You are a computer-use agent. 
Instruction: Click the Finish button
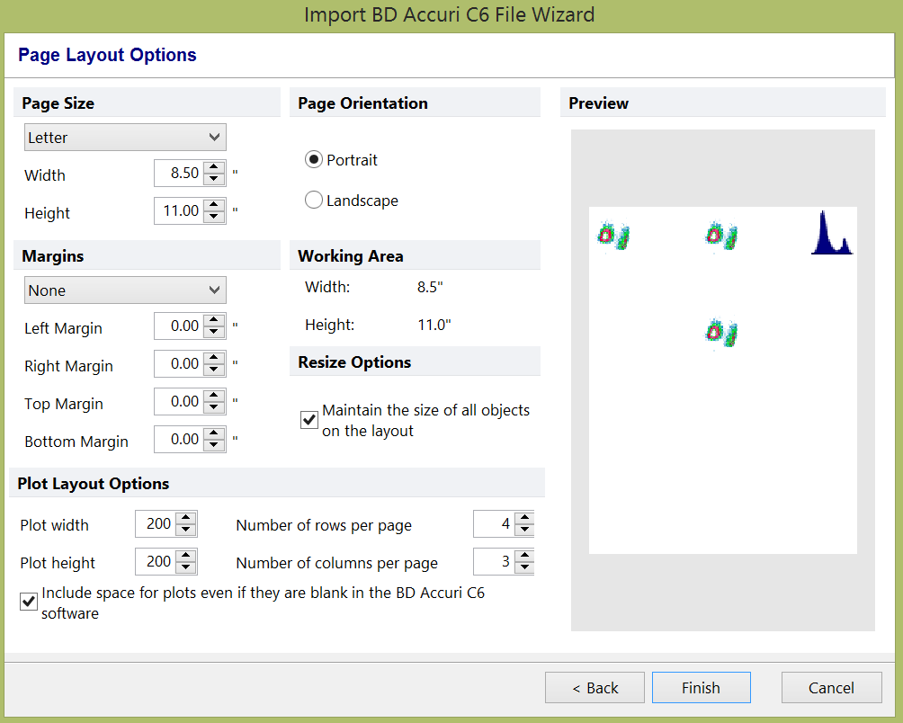point(701,688)
